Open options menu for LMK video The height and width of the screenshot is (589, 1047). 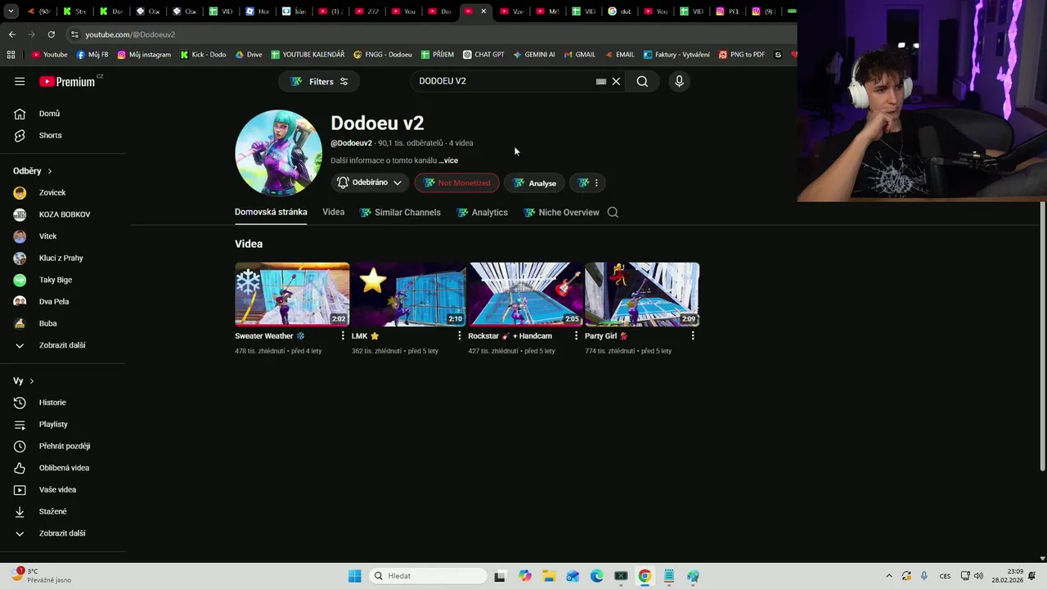(460, 335)
